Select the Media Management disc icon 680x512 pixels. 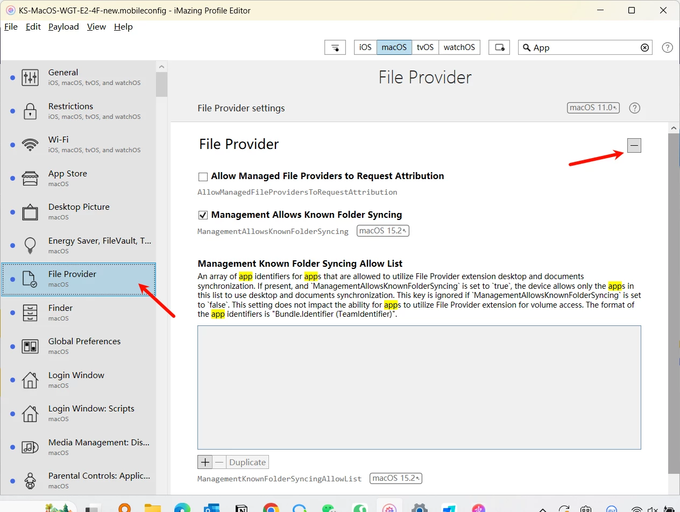pos(30,447)
